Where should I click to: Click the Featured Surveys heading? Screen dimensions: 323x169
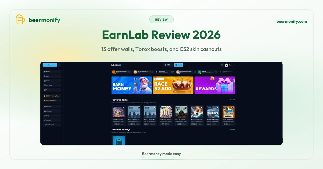[x=121, y=130]
